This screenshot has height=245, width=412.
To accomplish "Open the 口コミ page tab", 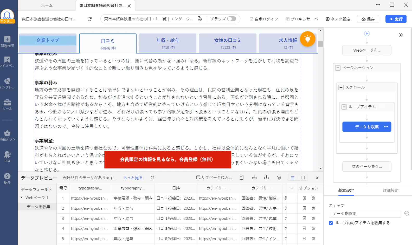I will tap(108, 44).
